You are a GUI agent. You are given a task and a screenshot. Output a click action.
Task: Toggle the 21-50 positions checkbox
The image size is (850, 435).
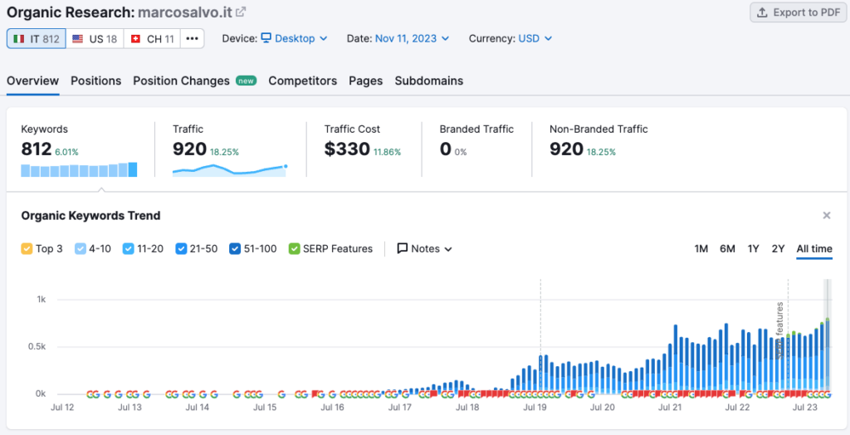(x=181, y=249)
